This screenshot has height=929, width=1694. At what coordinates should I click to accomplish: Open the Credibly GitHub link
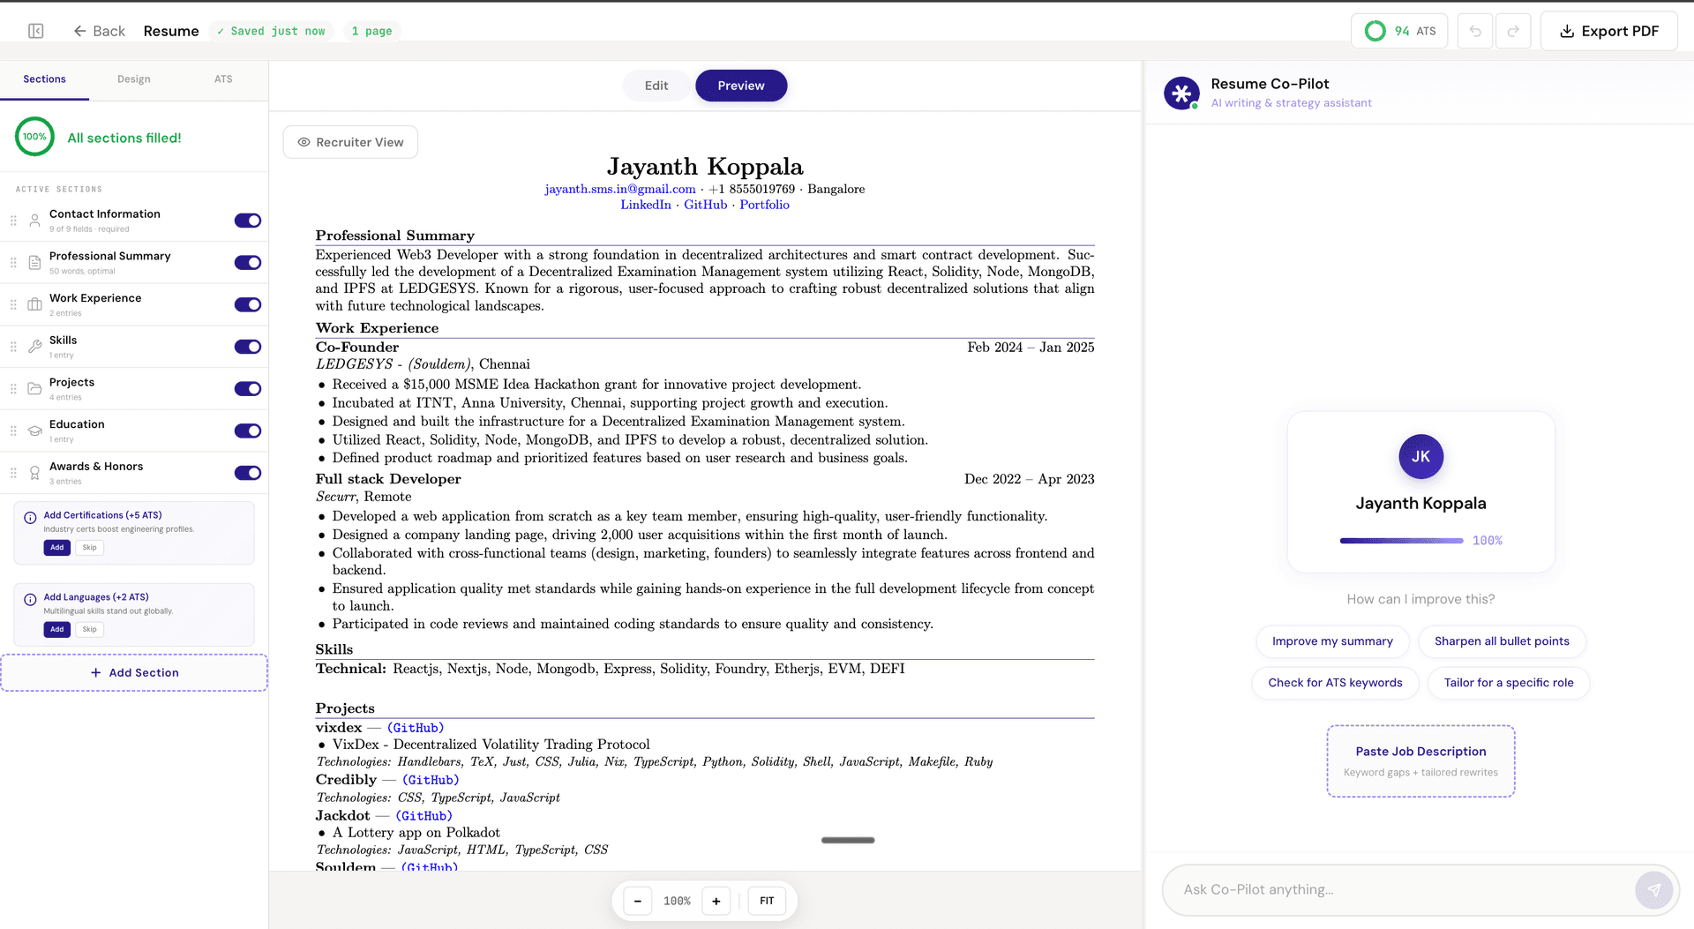(x=431, y=780)
